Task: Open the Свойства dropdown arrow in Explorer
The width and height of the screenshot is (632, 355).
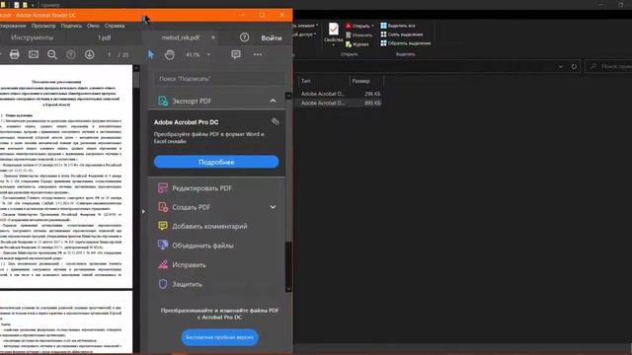Action: click(334, 44)
